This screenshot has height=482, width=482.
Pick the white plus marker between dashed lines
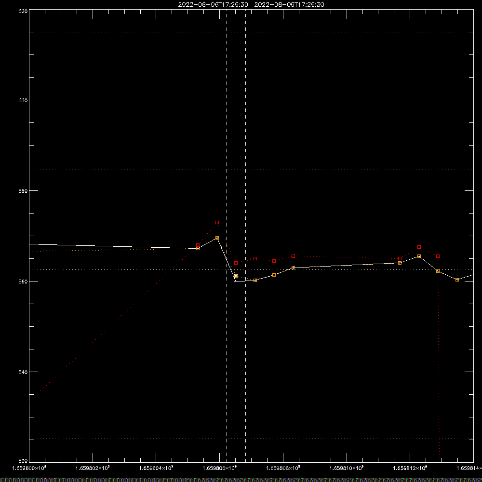236,282
